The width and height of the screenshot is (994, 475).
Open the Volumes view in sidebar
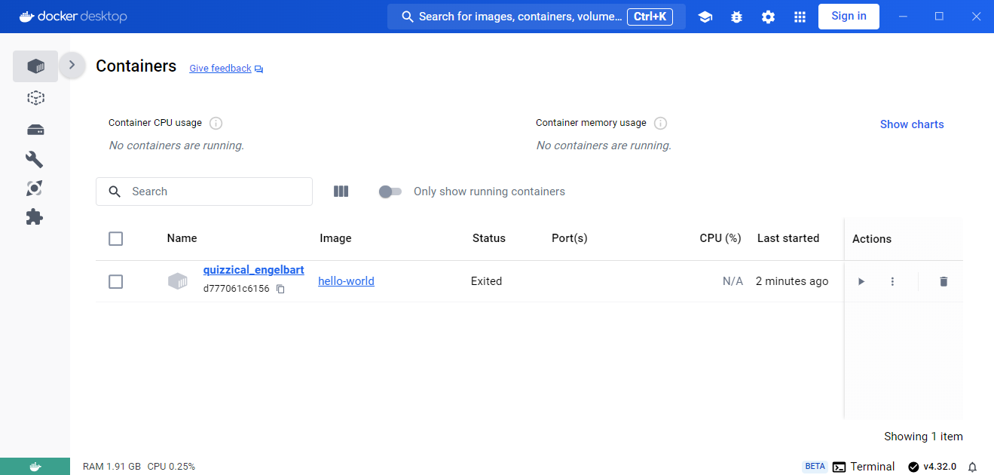(x=35, y=130)
